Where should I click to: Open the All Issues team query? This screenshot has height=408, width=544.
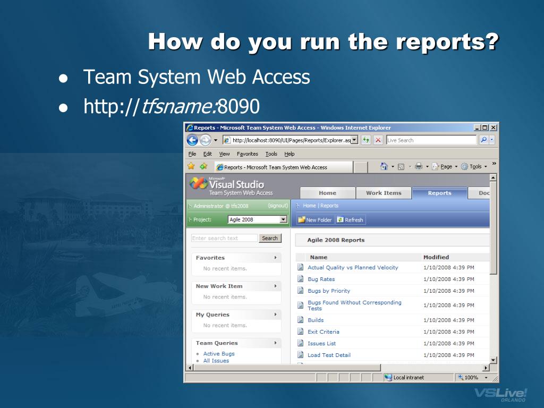tap(216, 361)
